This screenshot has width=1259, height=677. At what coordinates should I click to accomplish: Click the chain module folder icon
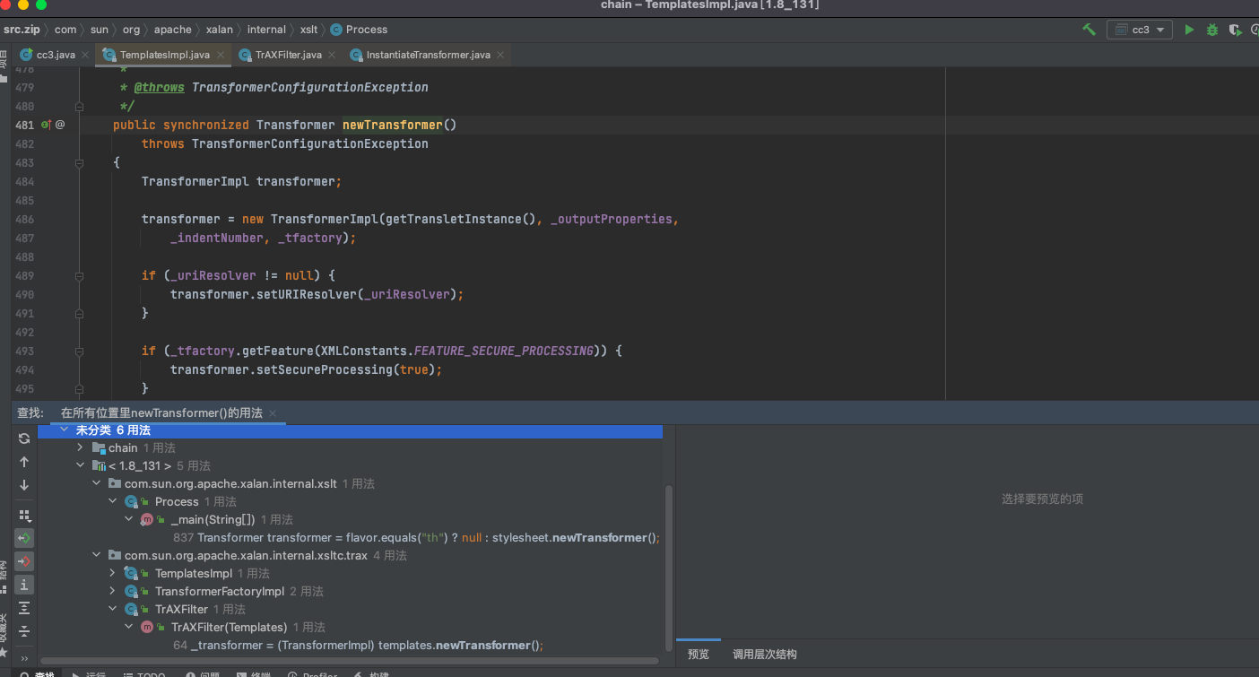99,447
